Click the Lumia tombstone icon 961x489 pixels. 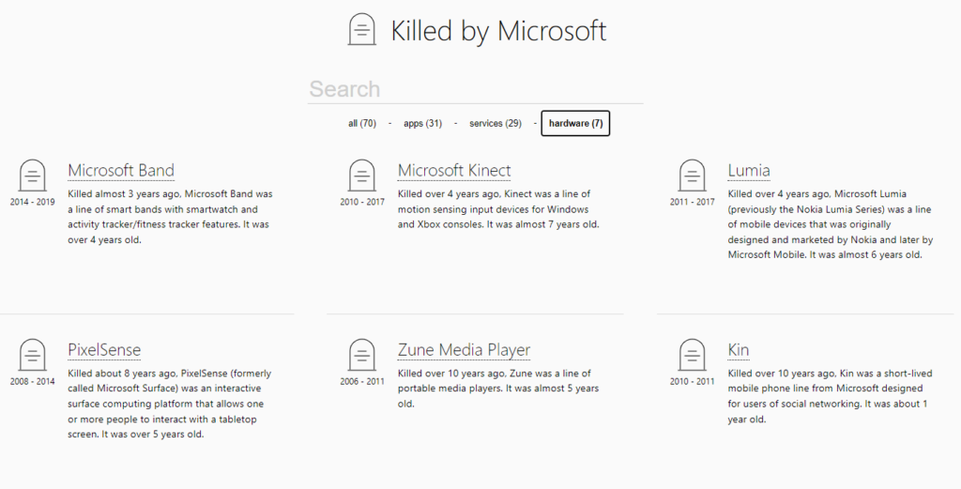pos(692,176)
